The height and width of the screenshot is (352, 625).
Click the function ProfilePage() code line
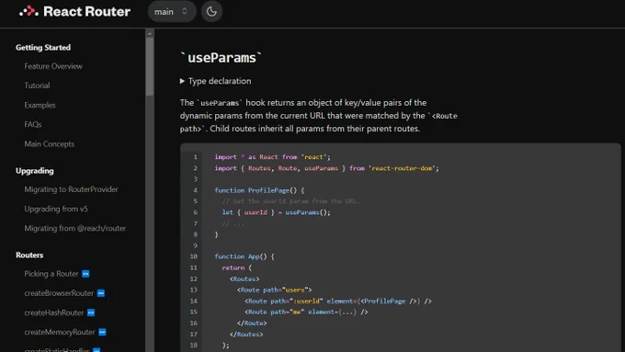tap(259, 190)
